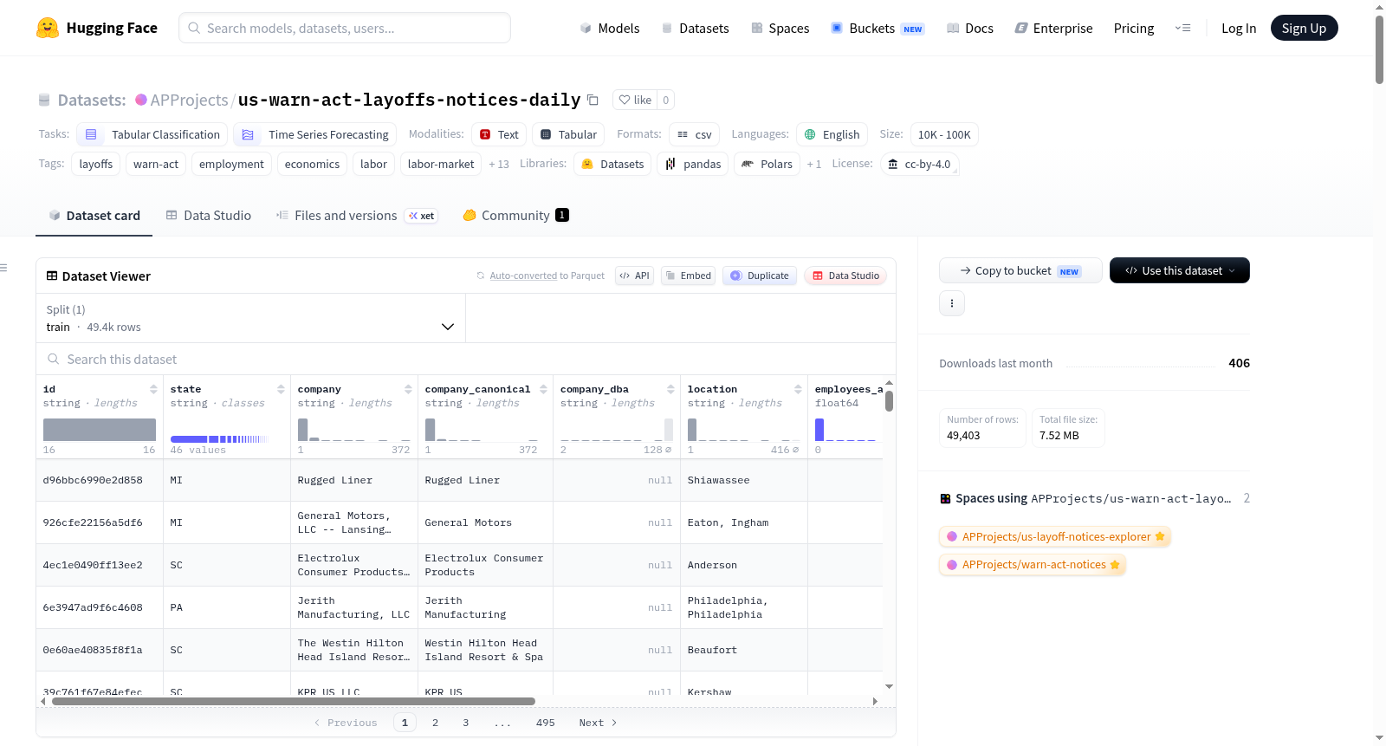The image size is (1386, 746).
Task: Open the left sidebar hamburger icon
Action: [x=3, y=268]
